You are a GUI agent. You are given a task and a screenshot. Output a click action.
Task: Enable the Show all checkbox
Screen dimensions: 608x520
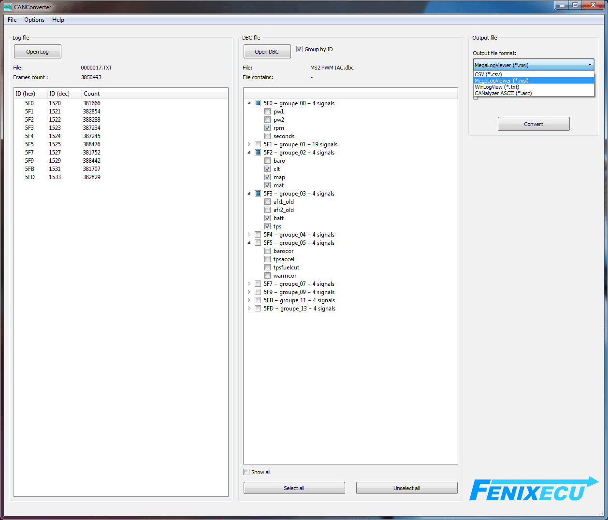pyautogui.click(x=246, y=472)
